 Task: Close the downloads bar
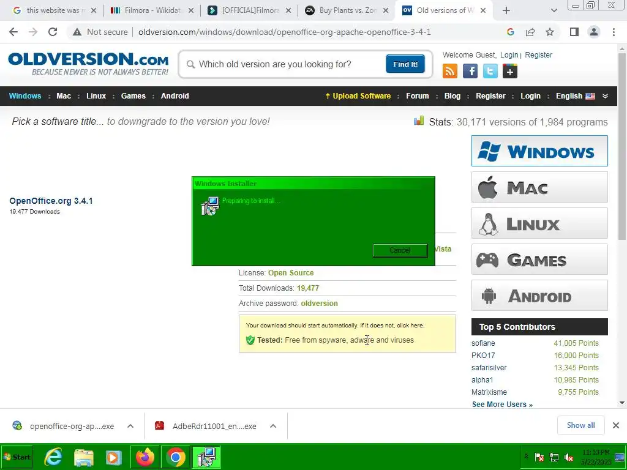[616, 425]
